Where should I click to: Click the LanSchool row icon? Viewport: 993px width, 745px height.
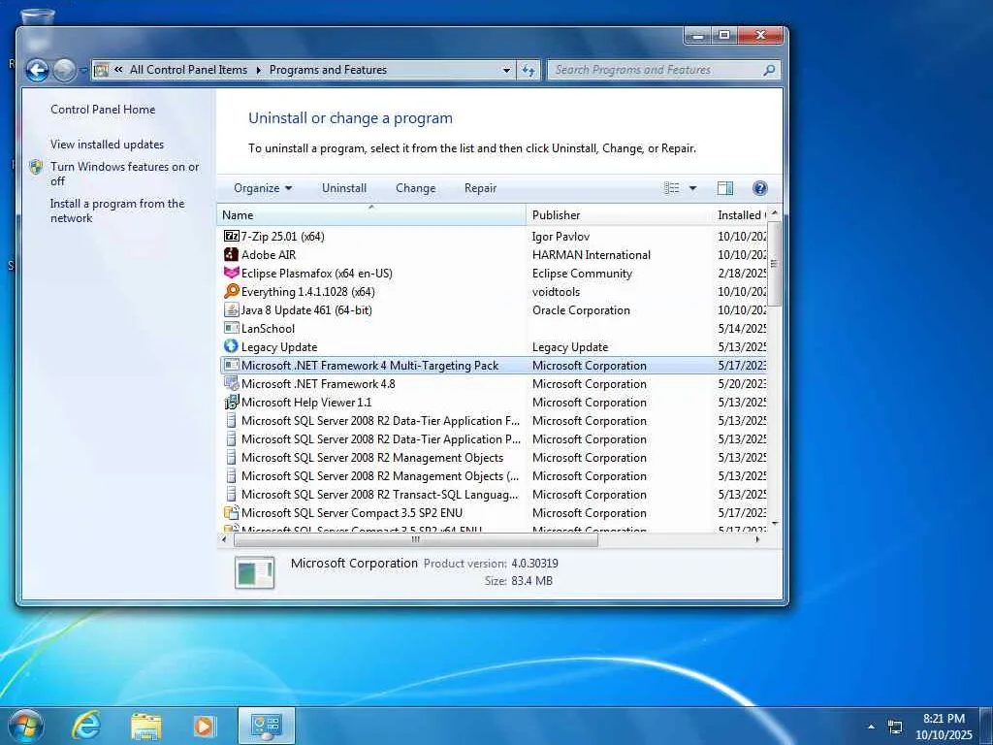click(x=231, y=328)
